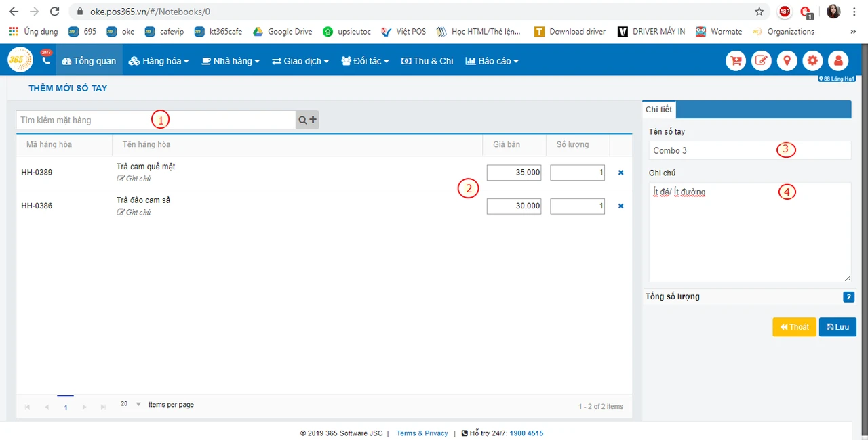
Task: Click price field showing 35,000
Action: pyautogui.click(x=514, y=173)
